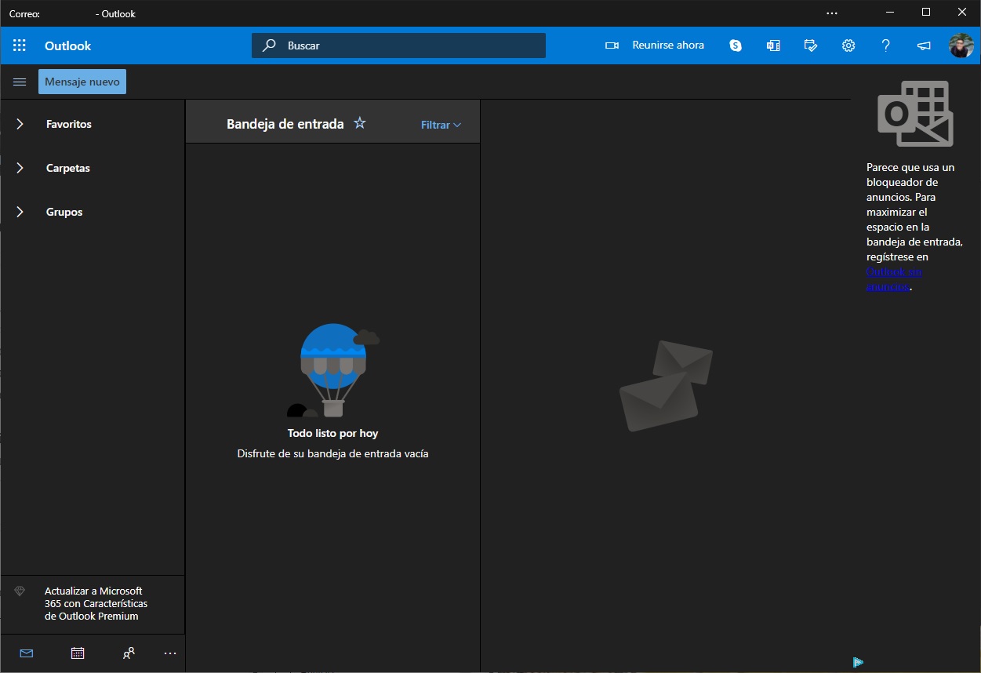Click the Skype icon in header
This screenshot has height=673, width=981.
point(736,45)
